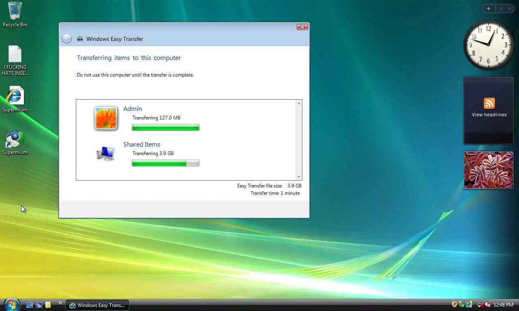Click Transfer time: 1 minute text
This screenshot has width=519, height=311.
point(275,193)
